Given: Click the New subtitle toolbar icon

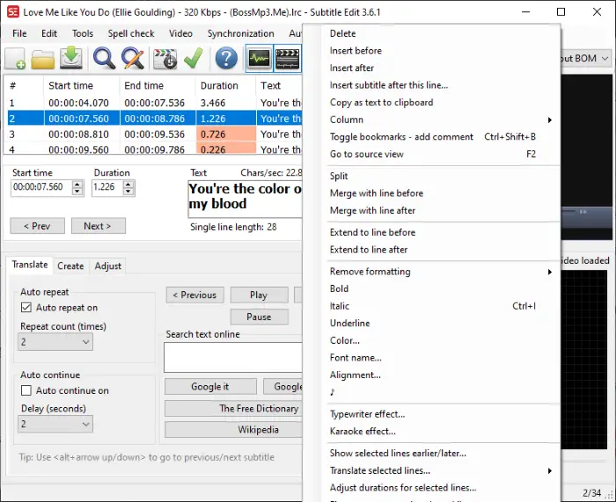Looking at the screenshot, I should 16,59.
